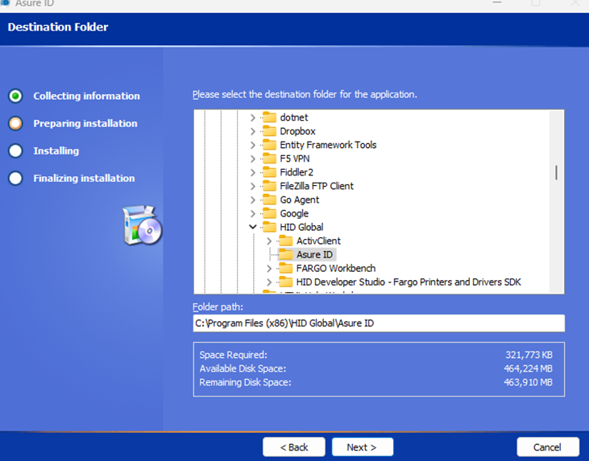The image size is (589, 461).
Task: Collapse the HID Global folder
Action: [253, 227]
